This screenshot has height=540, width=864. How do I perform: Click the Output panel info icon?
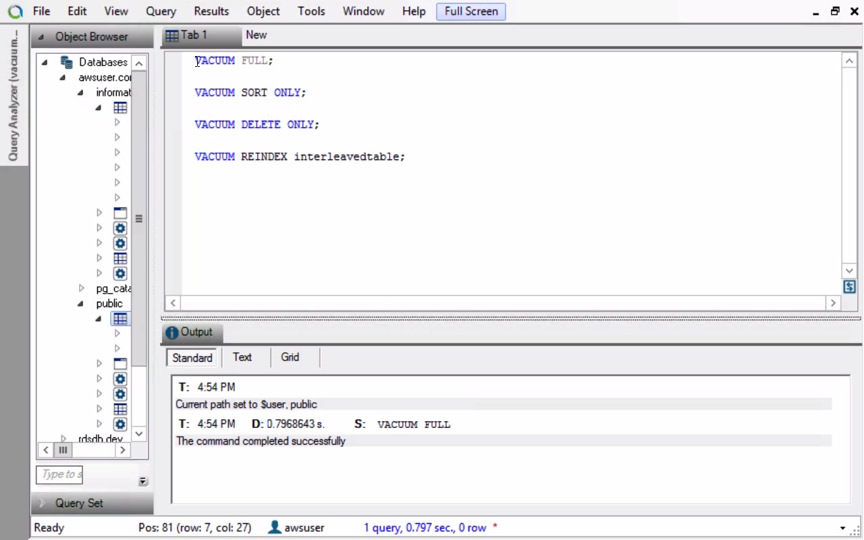(x=172, y=333)
